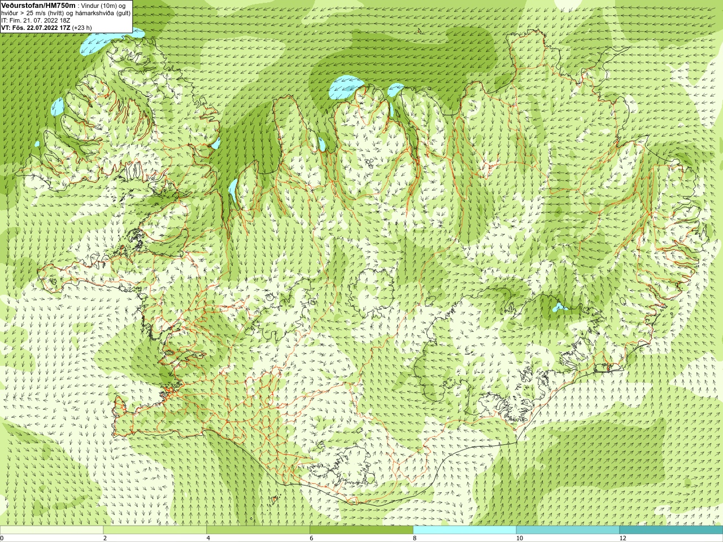The image size is (723, 542).
Task: Click the "Vindur (10m) og" caption text
Action: (103, 6)
